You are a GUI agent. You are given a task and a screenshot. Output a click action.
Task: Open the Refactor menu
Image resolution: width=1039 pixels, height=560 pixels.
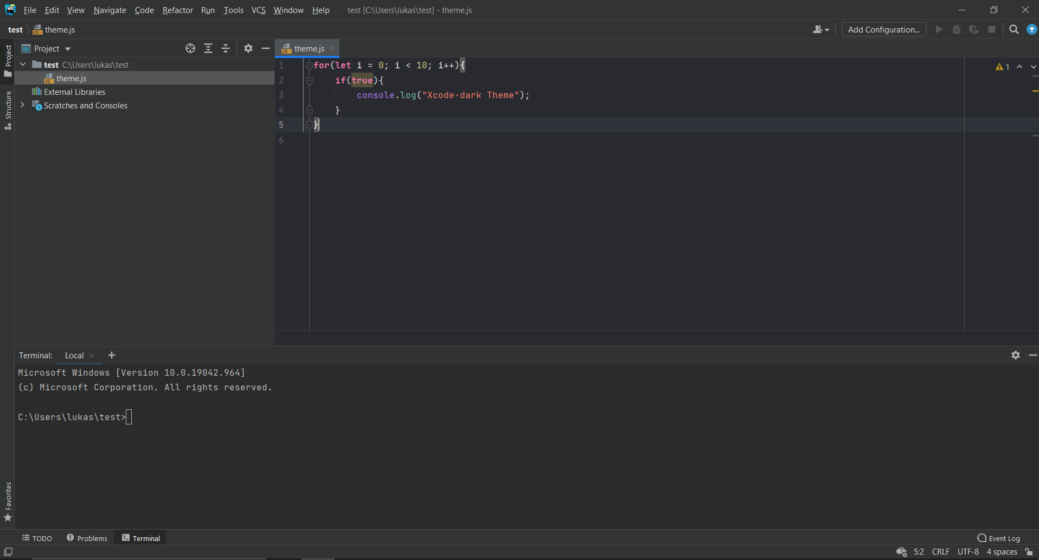[x=177, y=10]
